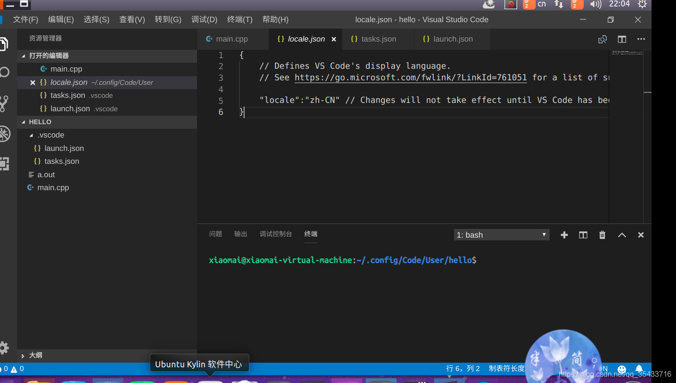Open the Extensions view in activity bar
Screen dimensions: 676x383
point(5,164)
